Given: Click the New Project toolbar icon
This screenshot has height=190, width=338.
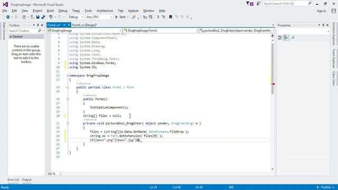Looking at the screenshot, I should pos(24,17).
